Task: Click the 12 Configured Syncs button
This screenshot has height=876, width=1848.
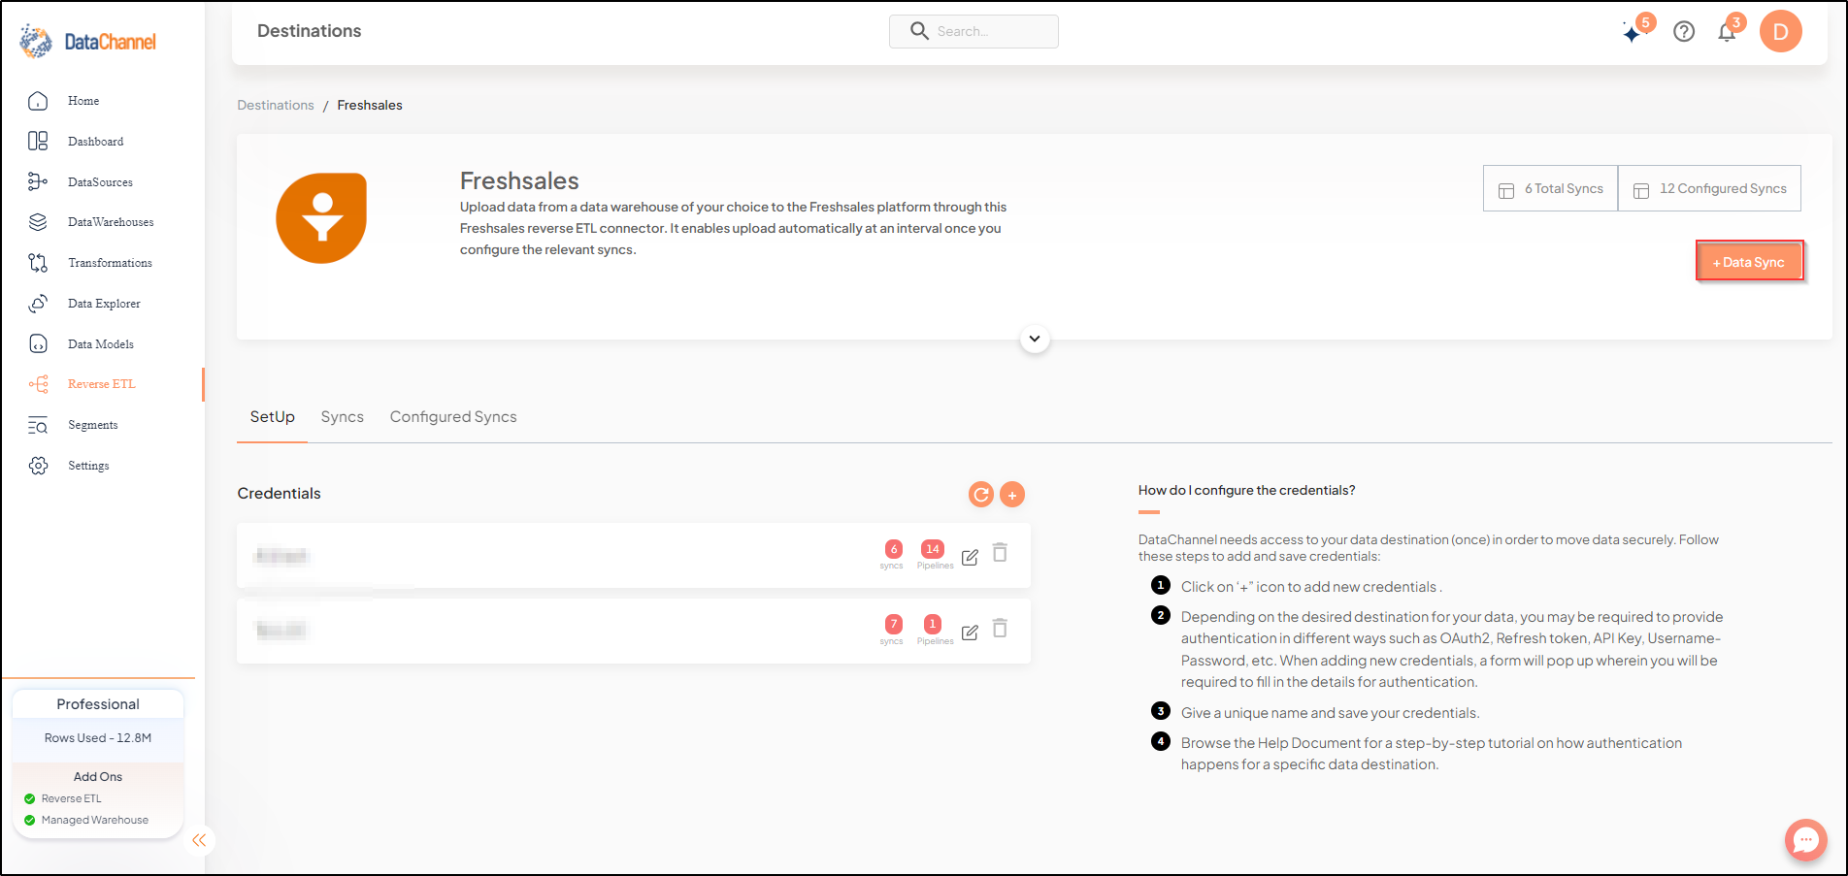Action: (x=1710, y=188)
